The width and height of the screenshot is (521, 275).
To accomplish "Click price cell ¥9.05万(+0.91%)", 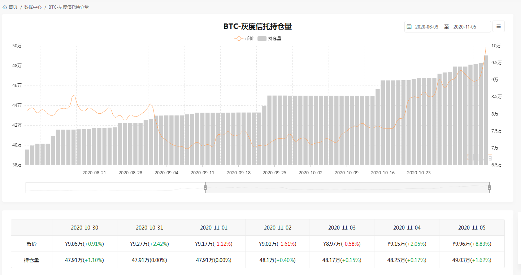I will pos(84,244).
